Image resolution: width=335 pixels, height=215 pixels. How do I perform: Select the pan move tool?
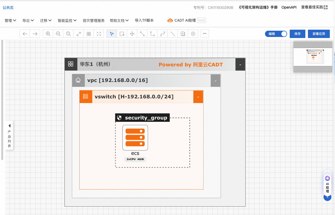[x=132, y=34]
